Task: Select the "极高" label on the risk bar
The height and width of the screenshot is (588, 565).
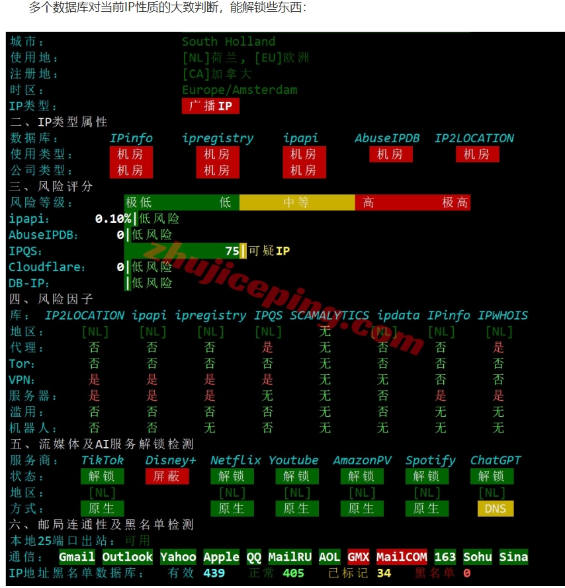Action: [455, 202]
